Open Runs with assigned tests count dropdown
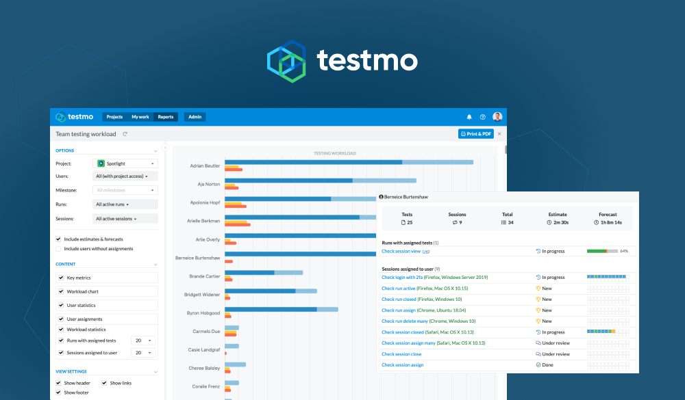 click(x=143, y=341)
